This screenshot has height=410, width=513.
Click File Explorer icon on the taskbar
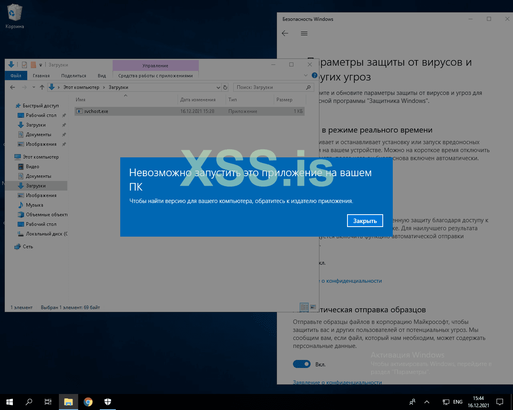pos(69,402)
